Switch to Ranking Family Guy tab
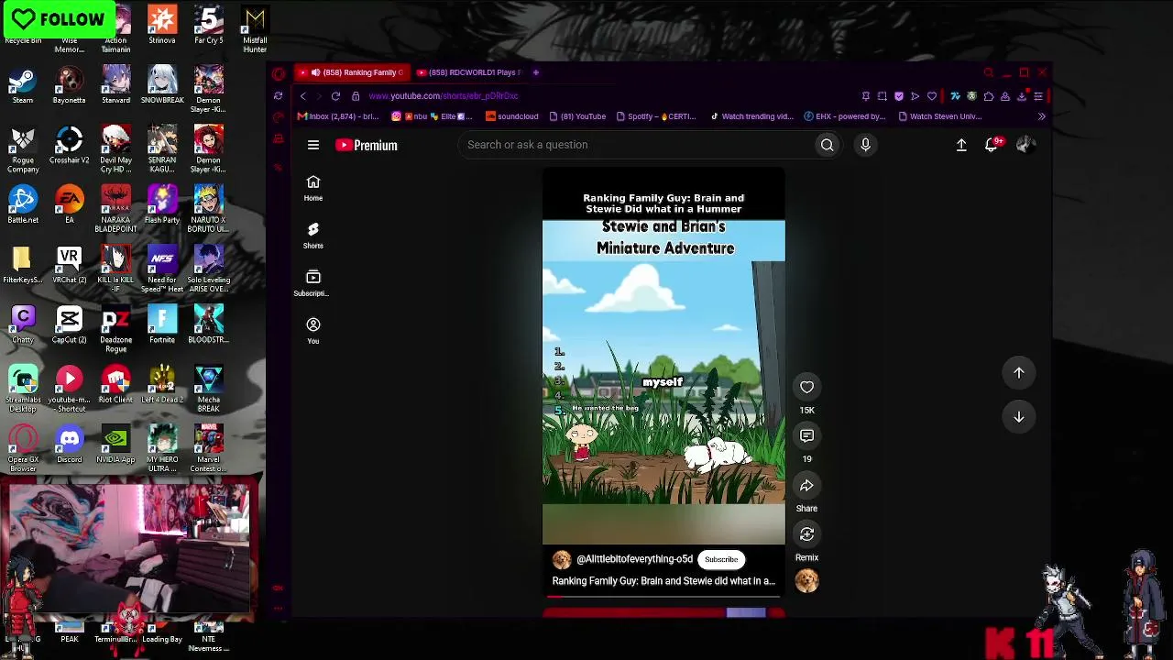The width and height of the screenshot is (1173, 660). [x=352, y=72]
